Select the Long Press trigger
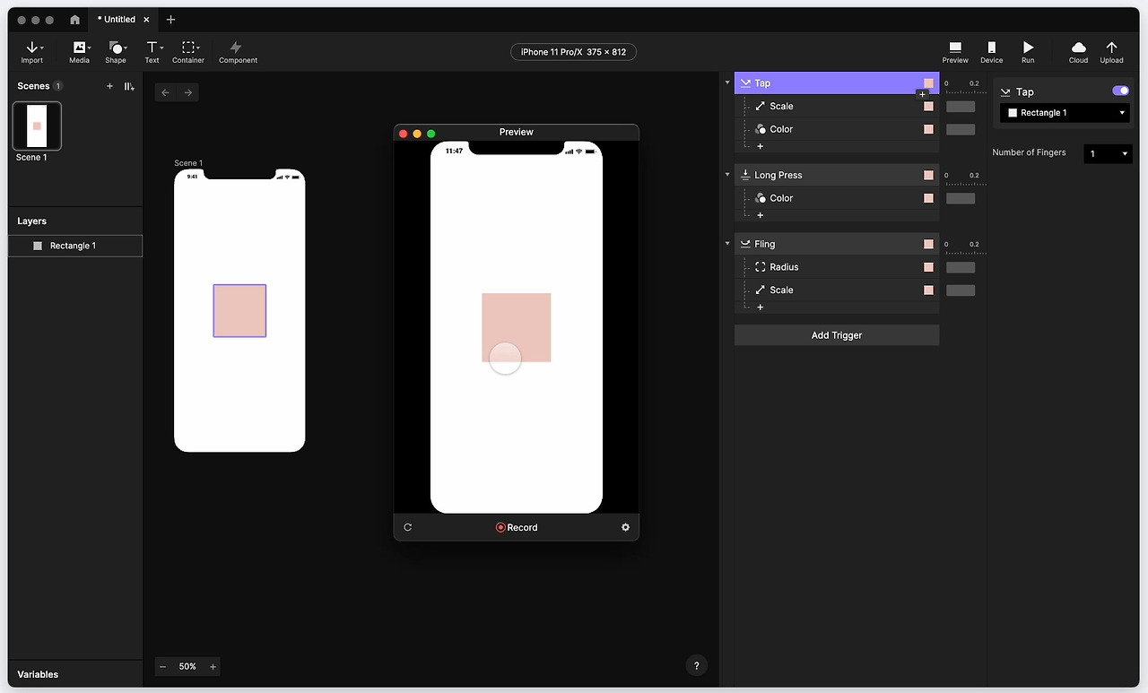The image size is (1148, 693). pos(837,175)
